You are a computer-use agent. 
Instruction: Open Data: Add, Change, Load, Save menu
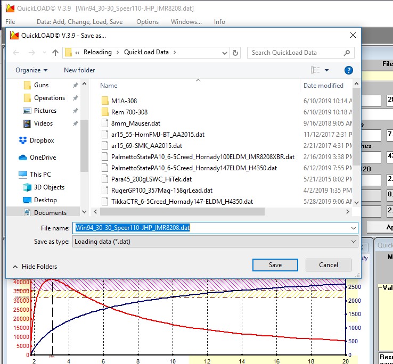coord(80,22)
